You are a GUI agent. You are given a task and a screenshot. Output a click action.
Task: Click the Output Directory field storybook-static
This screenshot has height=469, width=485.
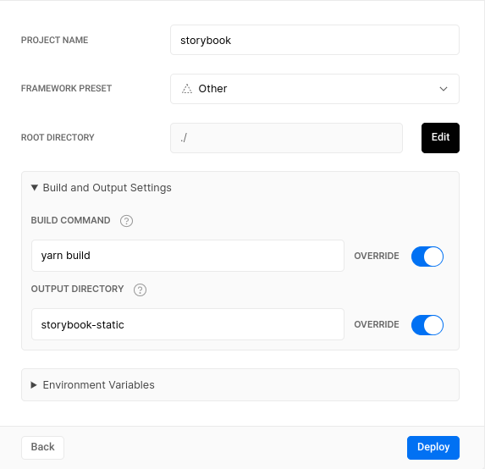point(188,324)
